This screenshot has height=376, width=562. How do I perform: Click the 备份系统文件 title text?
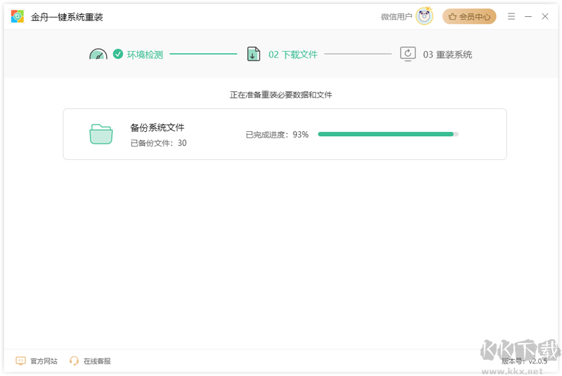tap(157, 128)
